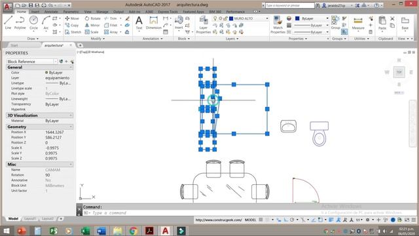The image size is (419, 236).
Task: Expand the Annotation panel
Action: pos(153,39)
